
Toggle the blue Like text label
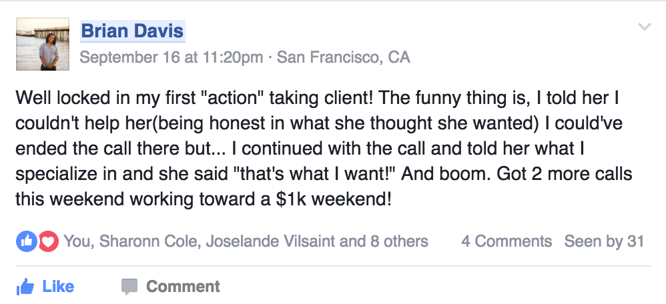click(x=58, y=287)
